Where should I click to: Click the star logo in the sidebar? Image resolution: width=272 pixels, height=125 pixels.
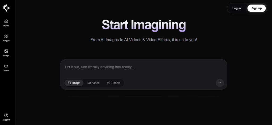(x=6, y=8)
